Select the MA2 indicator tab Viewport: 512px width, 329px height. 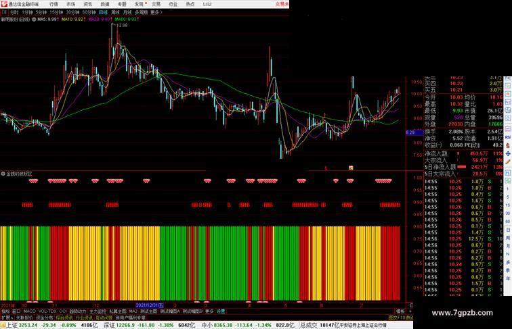[133, 311]
